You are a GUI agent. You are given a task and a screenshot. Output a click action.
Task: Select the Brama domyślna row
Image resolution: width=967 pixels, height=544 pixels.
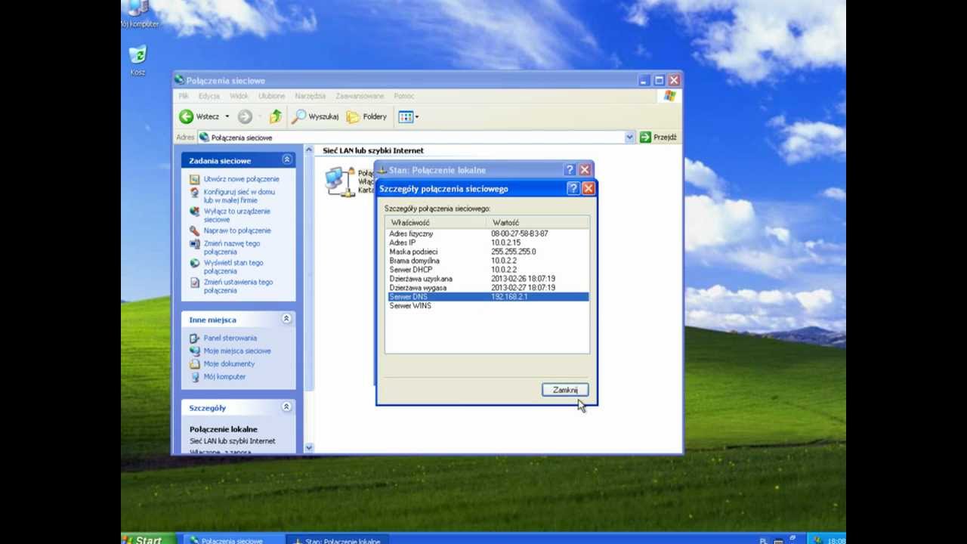(487, 261)
